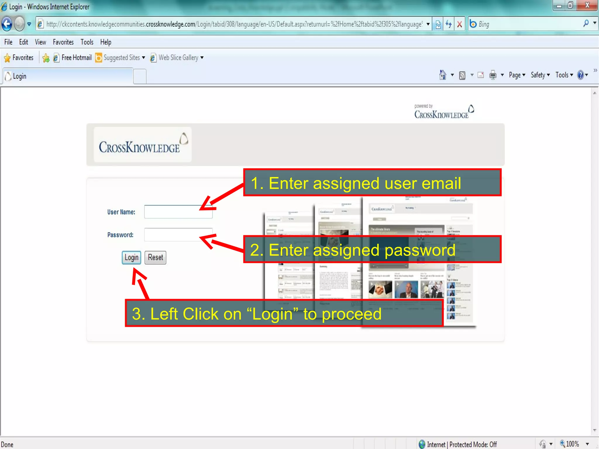Expand the command bar overflow chevron
Image resolution: width=599 pixels, height=449 pixels.
[595, 70]
